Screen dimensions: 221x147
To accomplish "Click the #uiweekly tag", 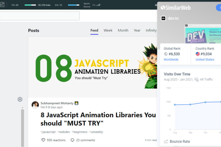I will click(x=96, y=132).
